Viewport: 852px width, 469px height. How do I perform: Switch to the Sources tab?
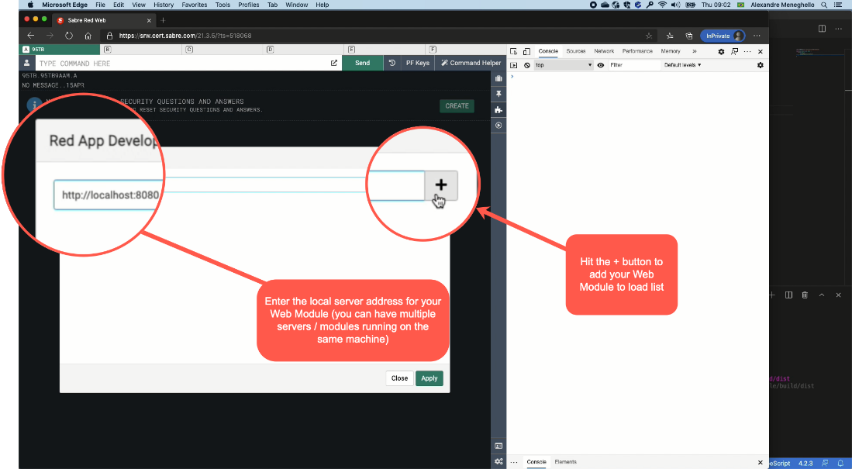pyautogui.click(x=575, y=51)
